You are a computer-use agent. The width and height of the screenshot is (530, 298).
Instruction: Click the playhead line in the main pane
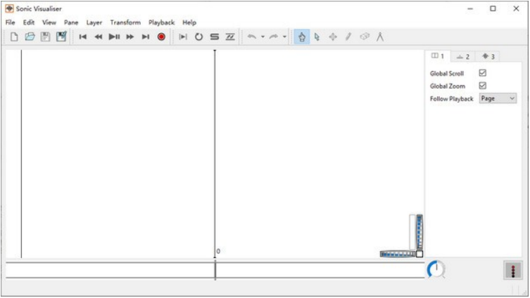point(215,153)
